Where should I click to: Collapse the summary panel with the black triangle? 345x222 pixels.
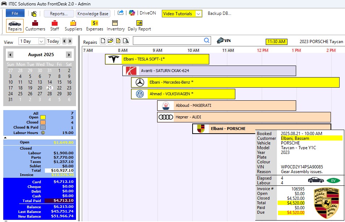5,138
